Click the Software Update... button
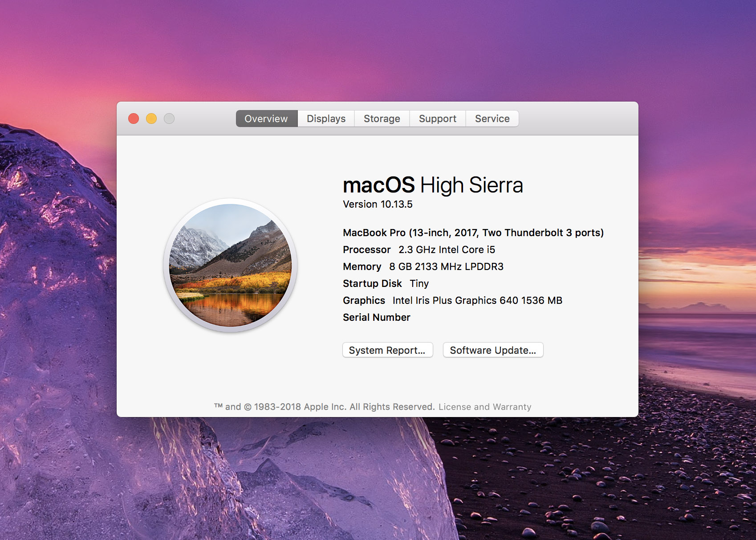This screenshot has height=540, width=756. pyautogui.click(x=493, y=350)
